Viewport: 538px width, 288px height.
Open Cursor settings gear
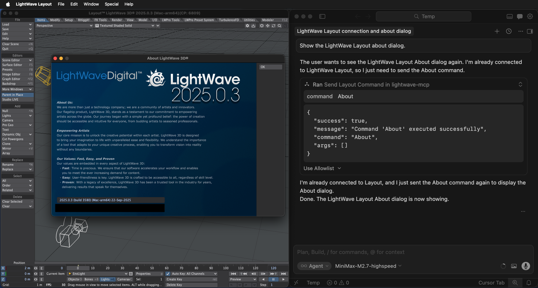click(530, 16)
